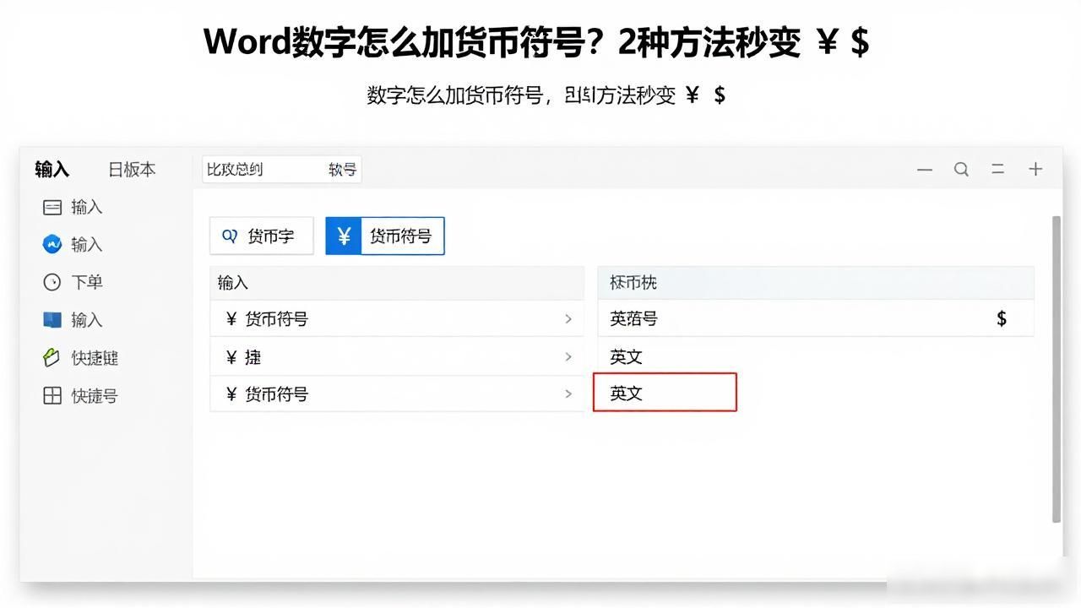The image size is (1081, 608).
Task: Click the grid icon next to 快捷号
Action: 52,395
